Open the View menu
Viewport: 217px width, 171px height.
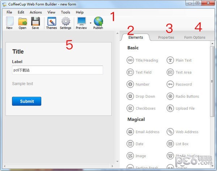(51, 12)
